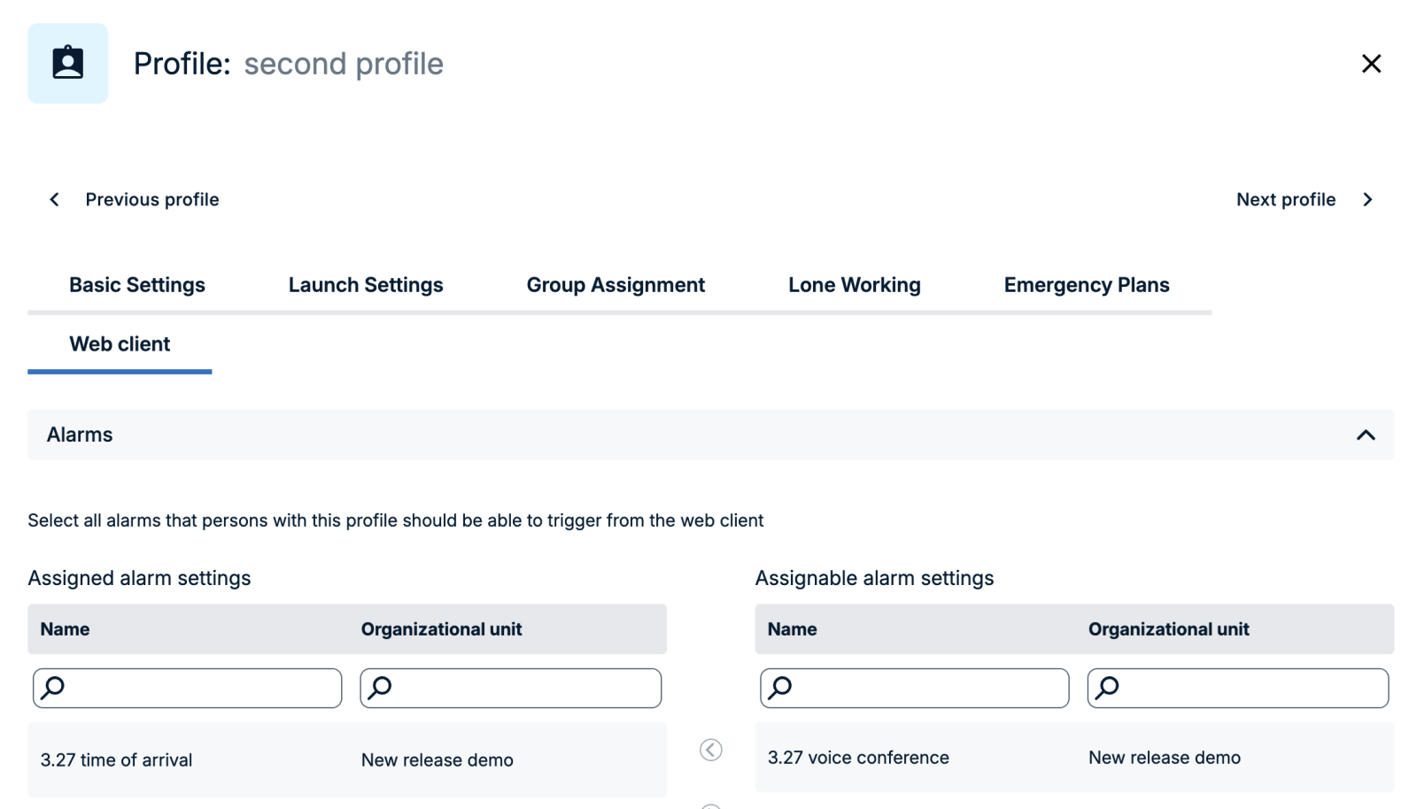Image resolution: width=1417 pixels, height=809 pixels.
Task: Go to Previous profile
Action: 151,199
